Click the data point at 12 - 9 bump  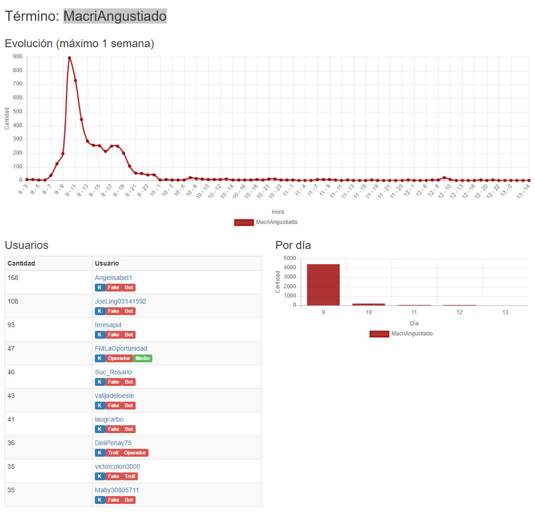point(444,178)
